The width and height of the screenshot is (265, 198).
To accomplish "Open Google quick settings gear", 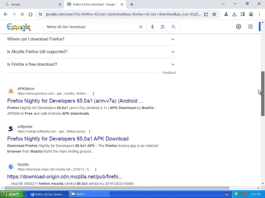I will [x=238, y=27].
